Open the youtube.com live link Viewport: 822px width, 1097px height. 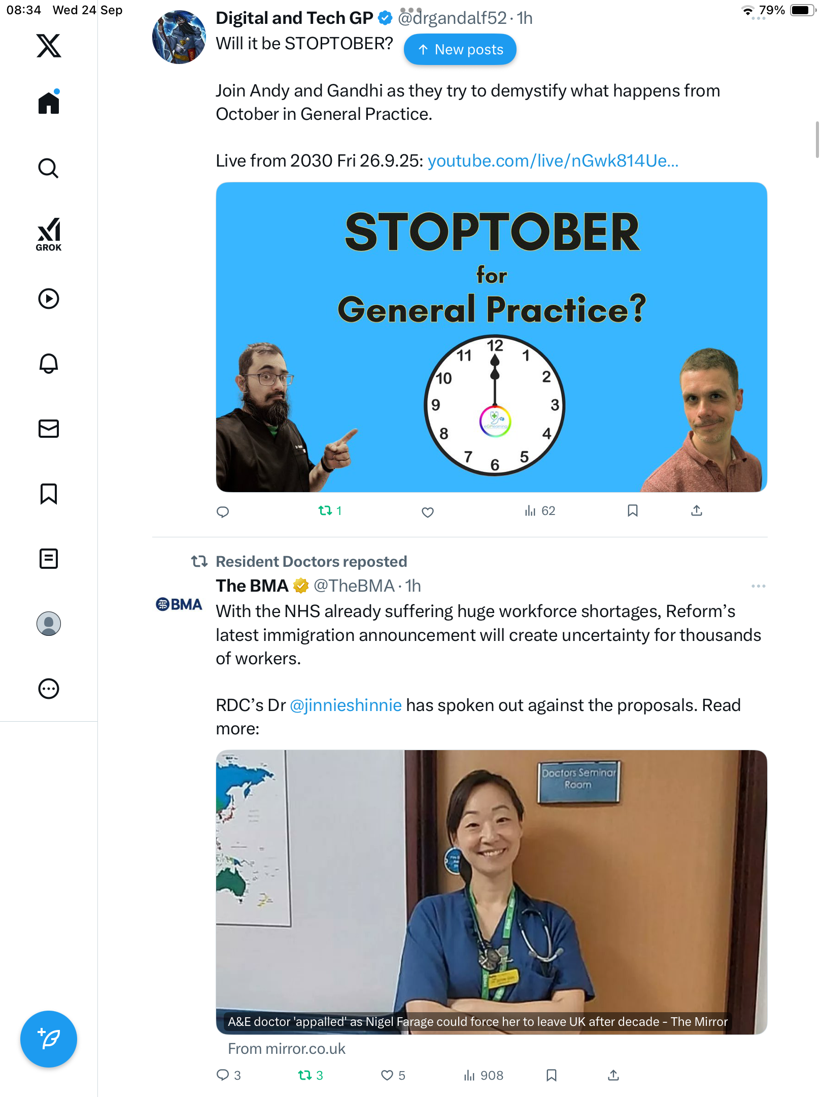553,161
